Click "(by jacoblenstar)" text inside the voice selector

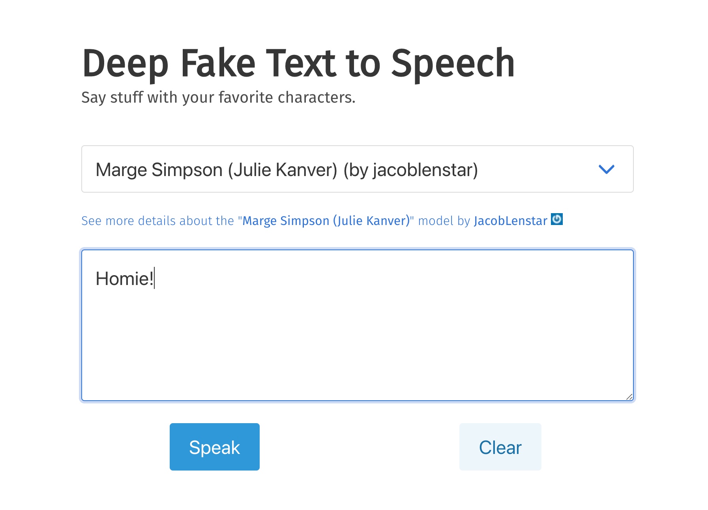click(x=410, y=170)
